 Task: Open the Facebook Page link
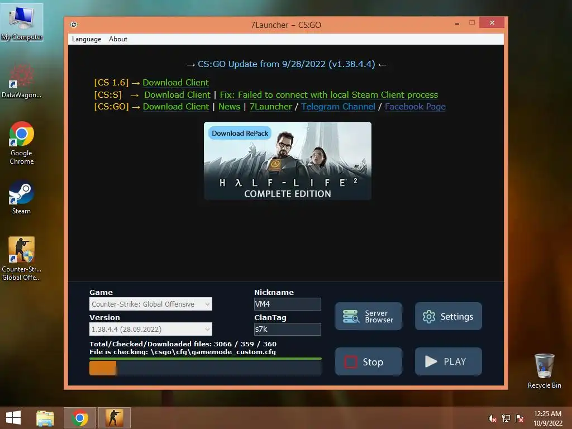pos(415,107)
